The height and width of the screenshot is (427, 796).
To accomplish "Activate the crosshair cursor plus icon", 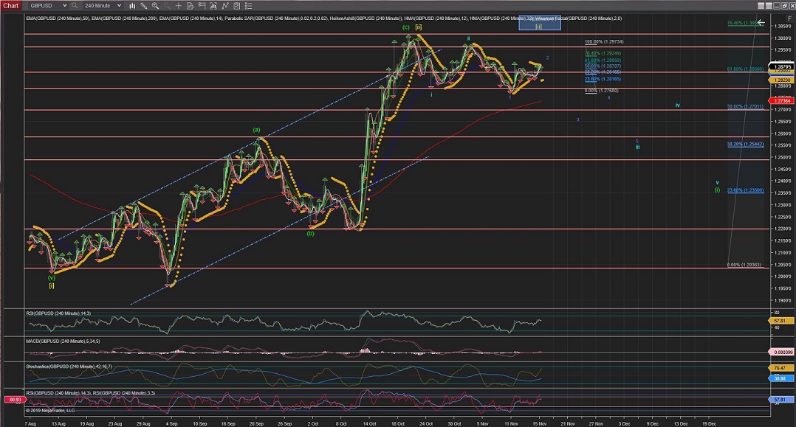I will 179,5.
